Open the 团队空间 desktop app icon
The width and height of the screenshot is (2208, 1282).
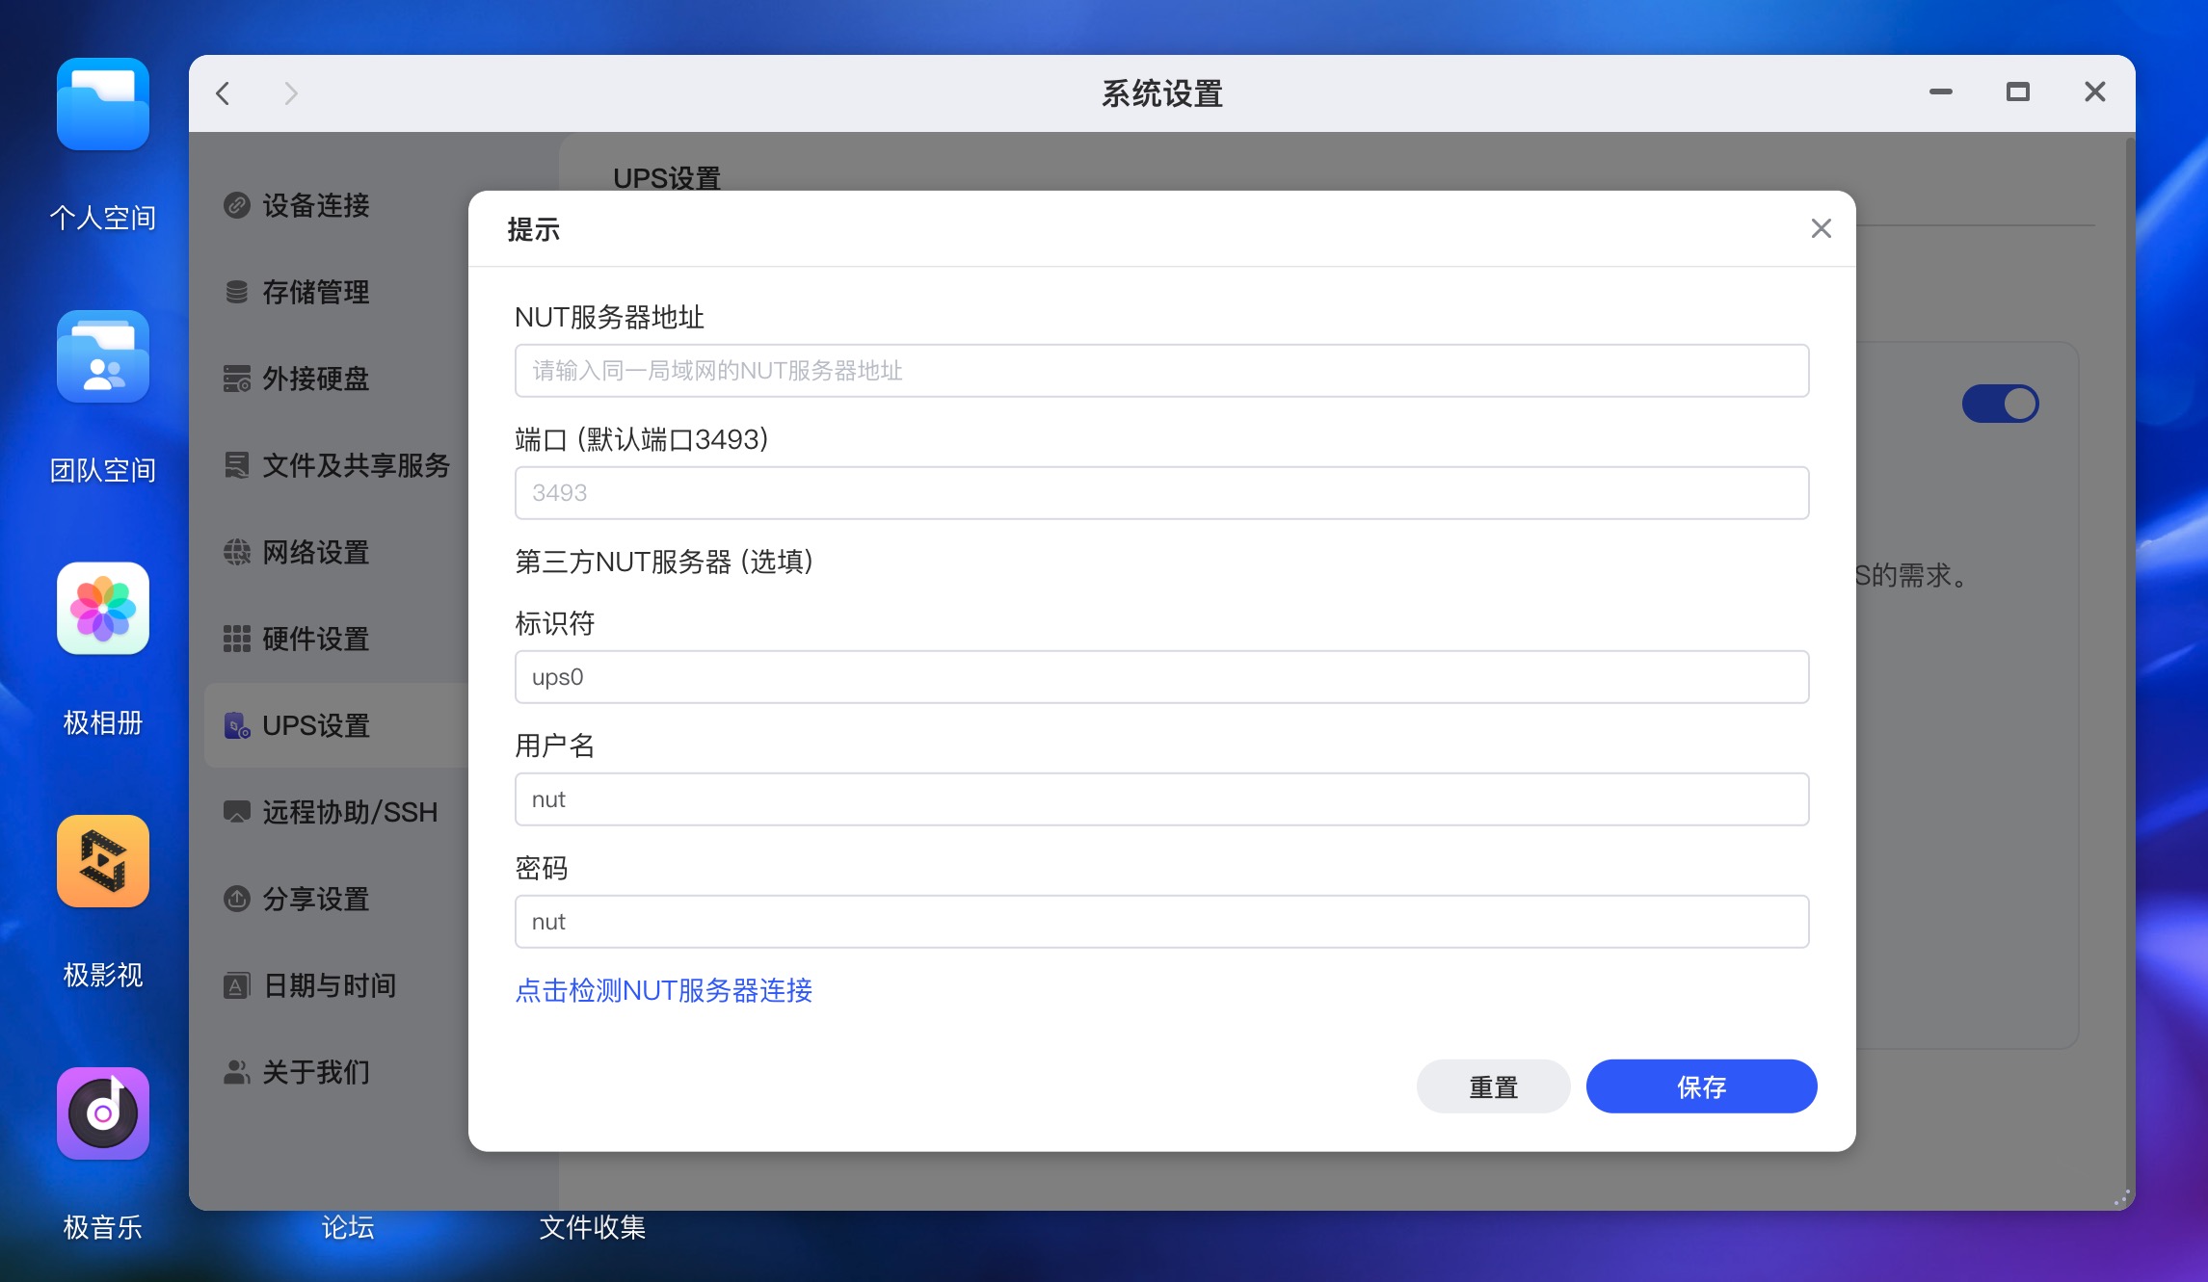tap(102, 357)
